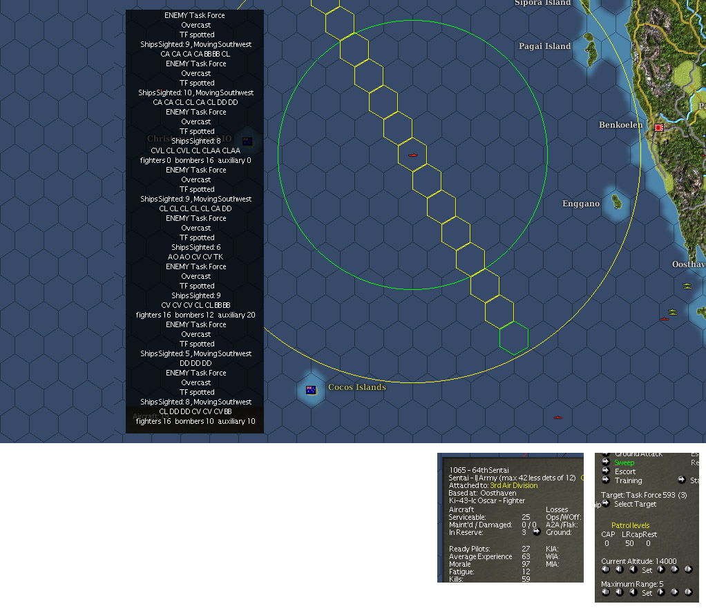
Task: Click the DD DD DD line in the tooltip
Action: pos(195,363)
